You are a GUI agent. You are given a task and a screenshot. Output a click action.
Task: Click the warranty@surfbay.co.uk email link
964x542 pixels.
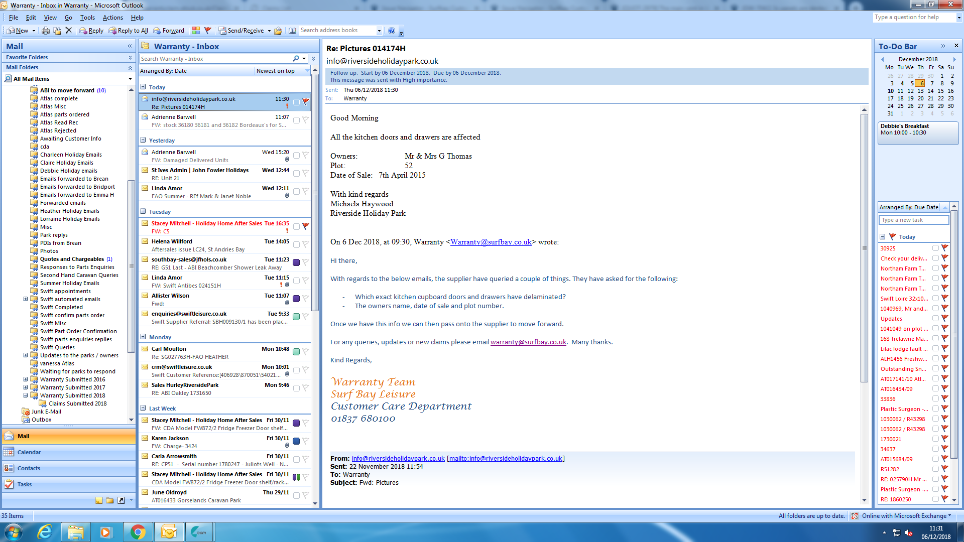pyautogui.click(x=528, y=342)
